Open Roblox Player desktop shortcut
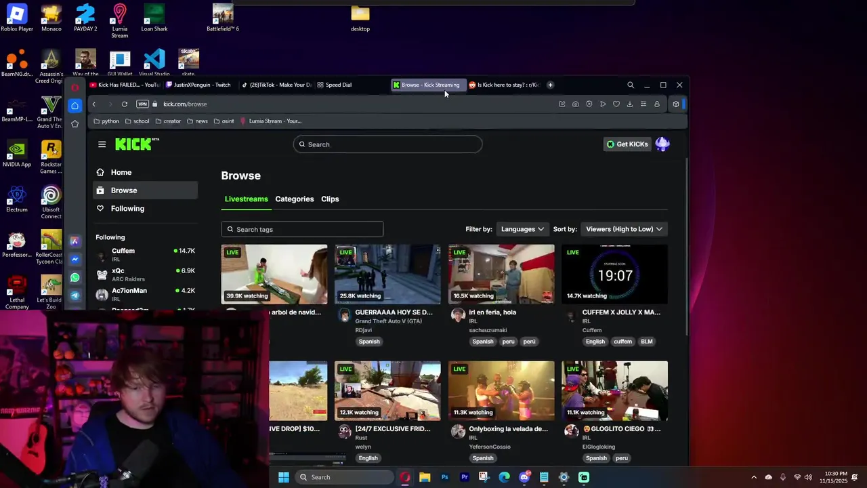Screen dimensions: 867x488 [17, 18]
